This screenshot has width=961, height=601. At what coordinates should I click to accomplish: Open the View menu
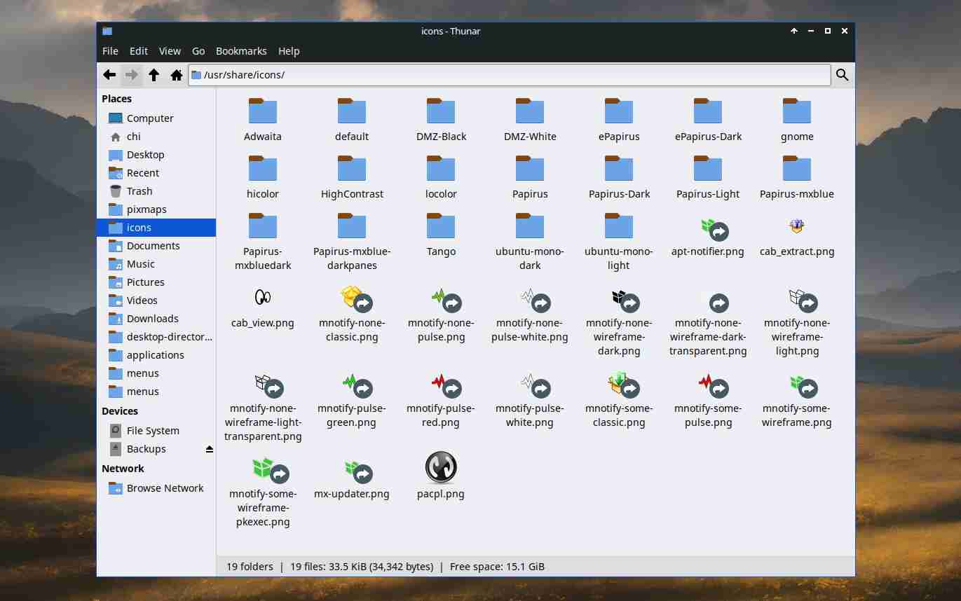point(170,51)
